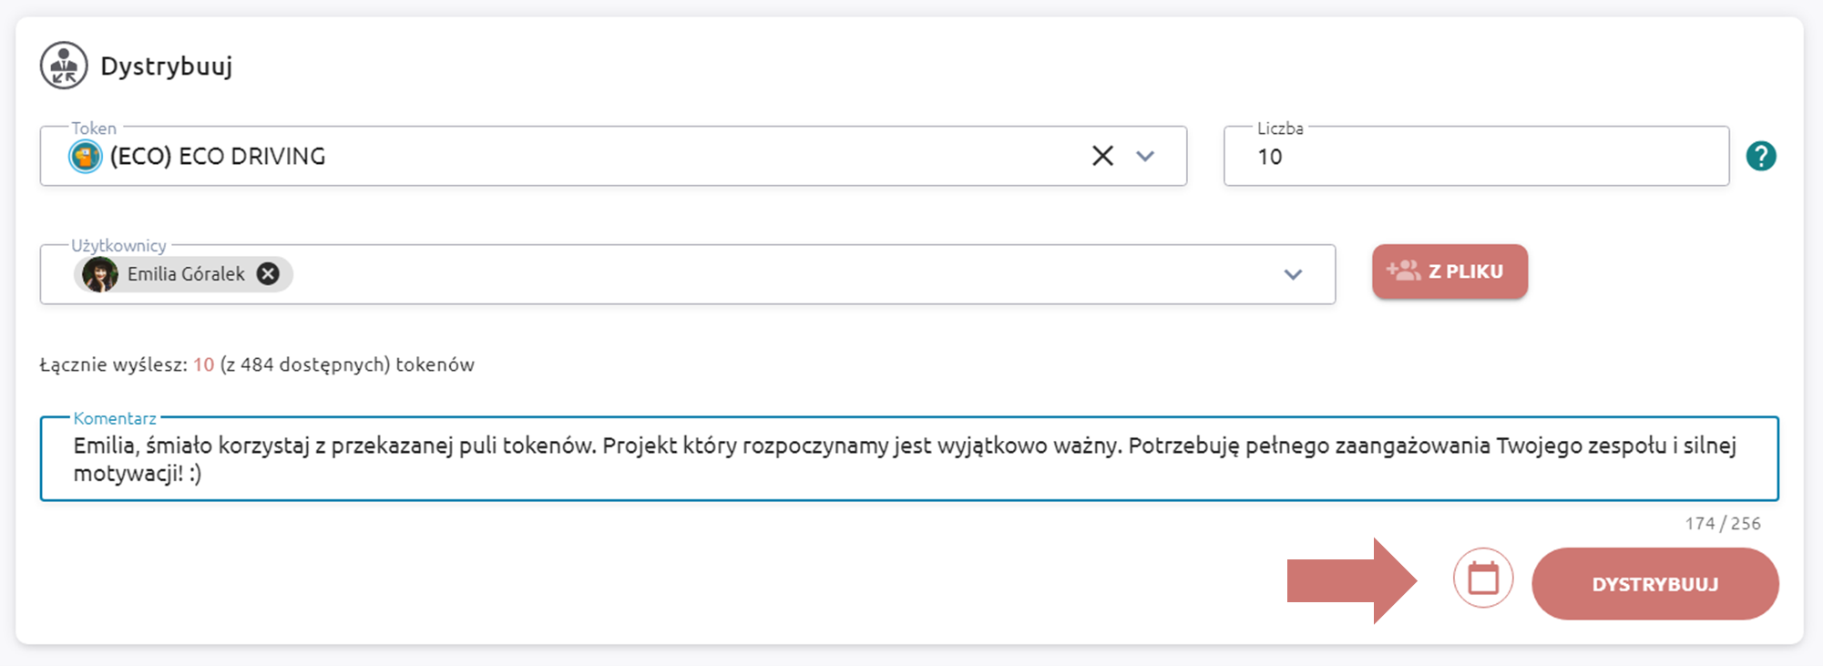Click the highlighted 10 in token summary

click(x=203, y=365)
